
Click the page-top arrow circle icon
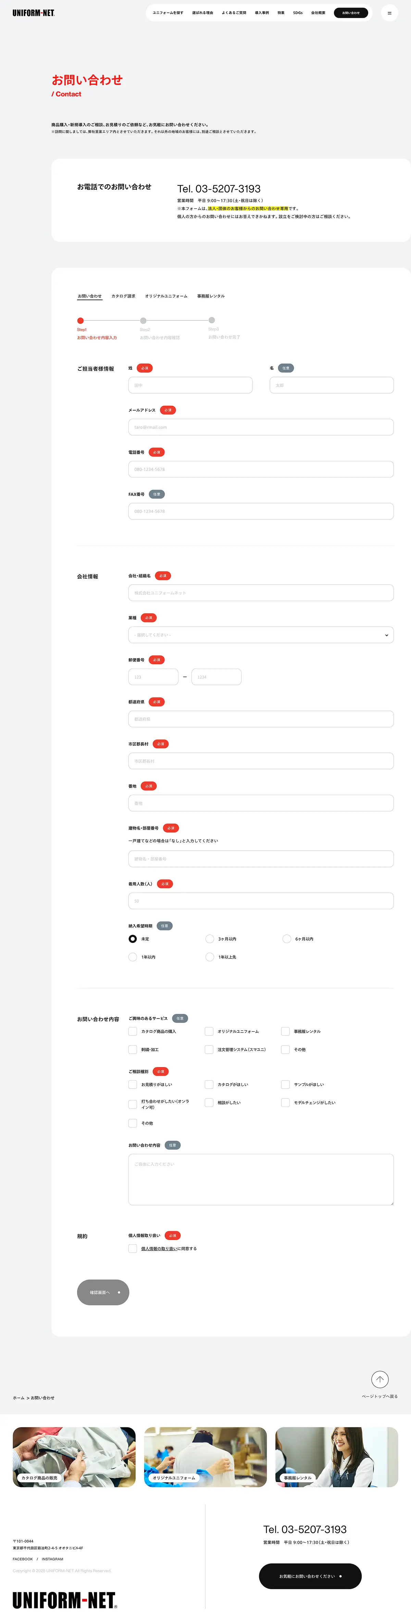pos(379,1380)
